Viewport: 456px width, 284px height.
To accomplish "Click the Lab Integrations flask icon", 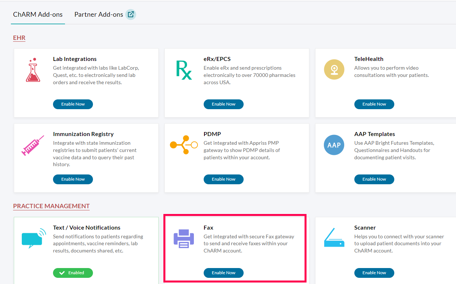I will click(x=33, y=70).
